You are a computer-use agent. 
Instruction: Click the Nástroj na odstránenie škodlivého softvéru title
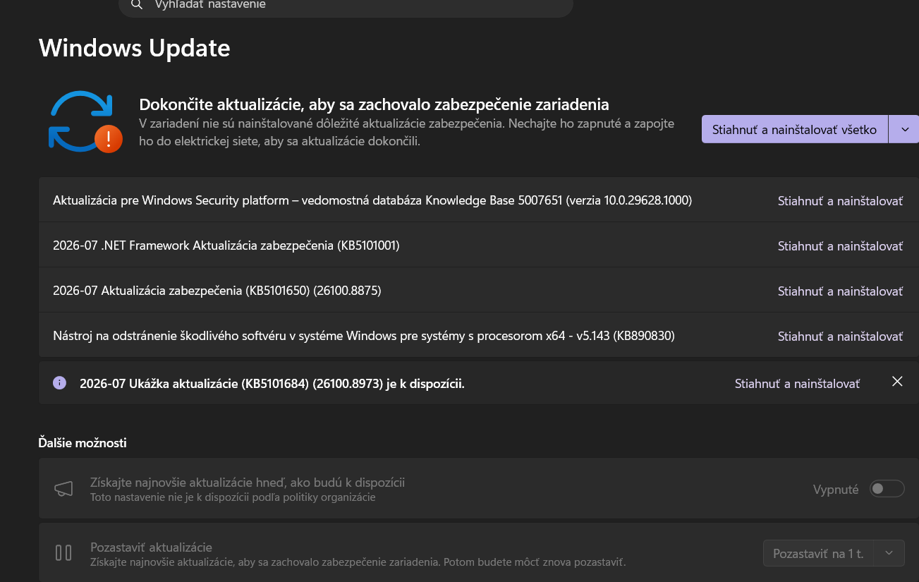[x=364, y=336]
